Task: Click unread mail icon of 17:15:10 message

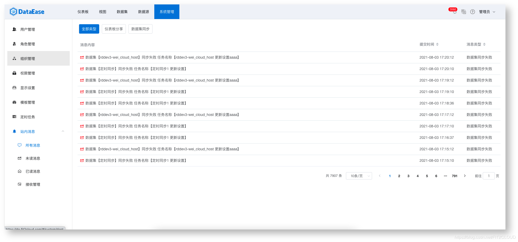Action: (x=82, y=160)
